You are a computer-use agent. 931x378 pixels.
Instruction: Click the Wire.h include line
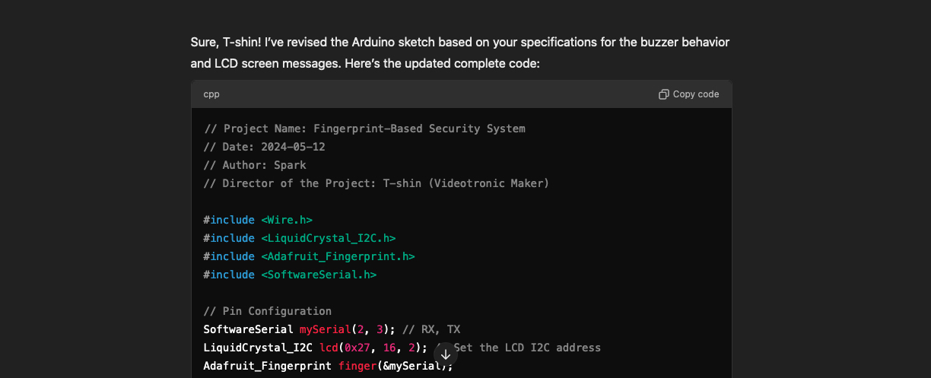pos(258,220)
